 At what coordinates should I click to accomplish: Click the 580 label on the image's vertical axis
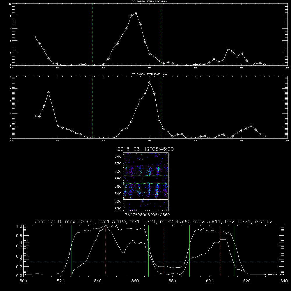[x=118, y=179]
